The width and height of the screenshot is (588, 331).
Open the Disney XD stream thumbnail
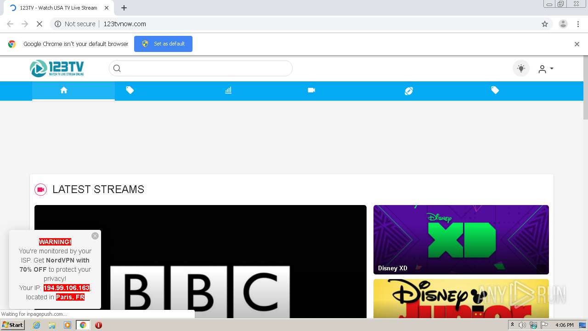pos(461,240)
